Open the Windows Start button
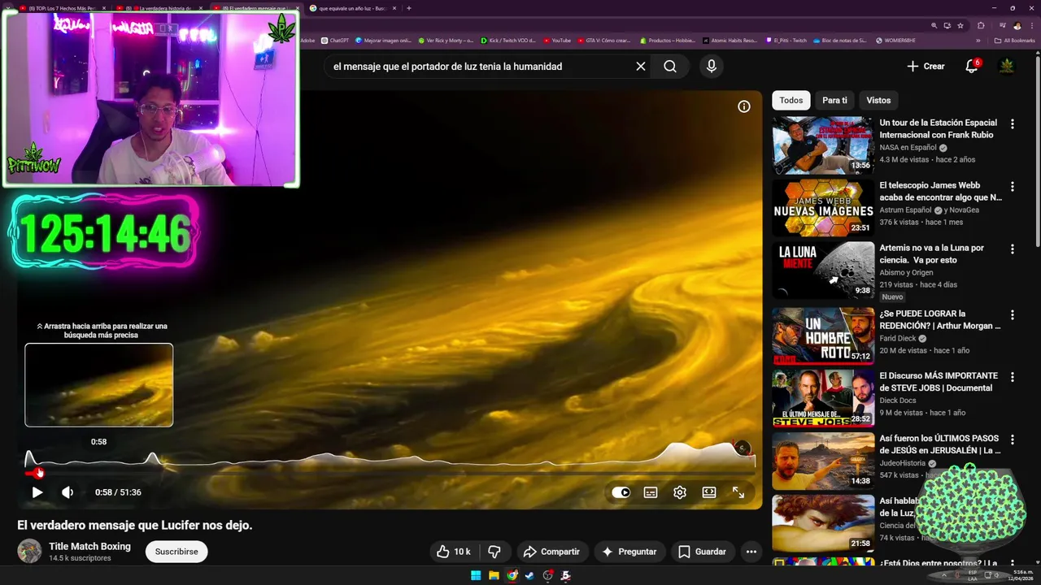This screenshot has width=1041, height=585. (476, 575)
